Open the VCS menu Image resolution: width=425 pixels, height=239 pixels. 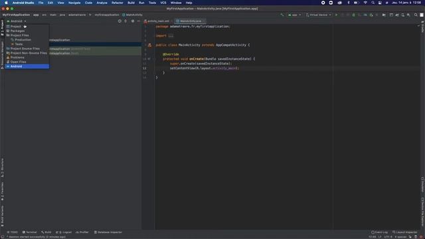click(x=163, y=3)
